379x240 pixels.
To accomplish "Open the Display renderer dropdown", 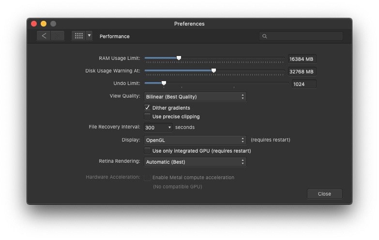I will [195, 140].
